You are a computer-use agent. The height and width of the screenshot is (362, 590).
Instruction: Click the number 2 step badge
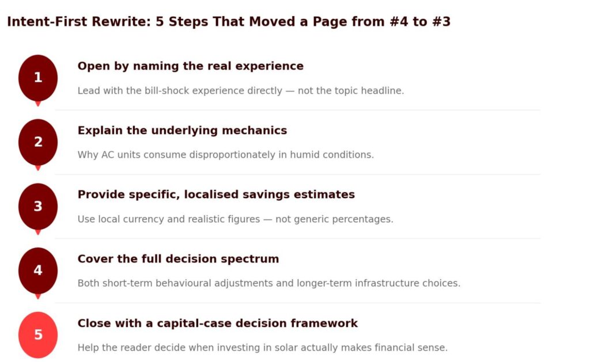click(x=38, y=142)
